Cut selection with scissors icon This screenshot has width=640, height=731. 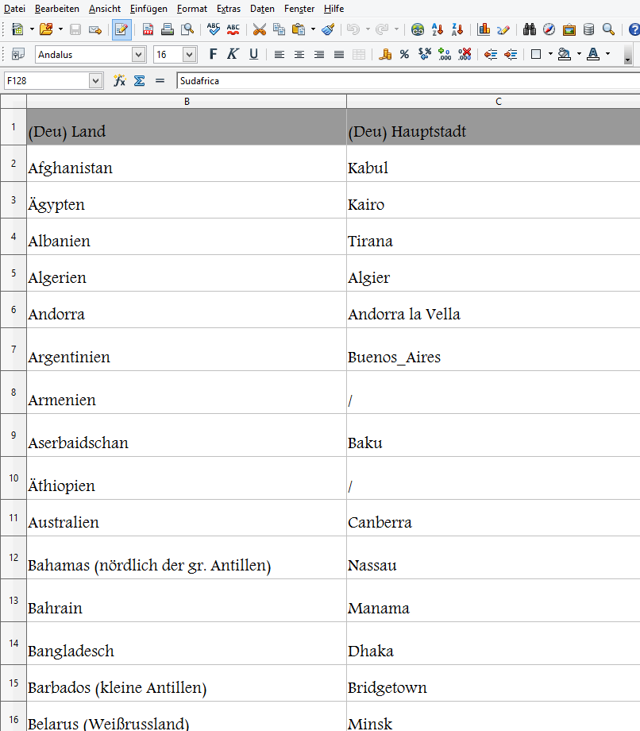(260, 29)
